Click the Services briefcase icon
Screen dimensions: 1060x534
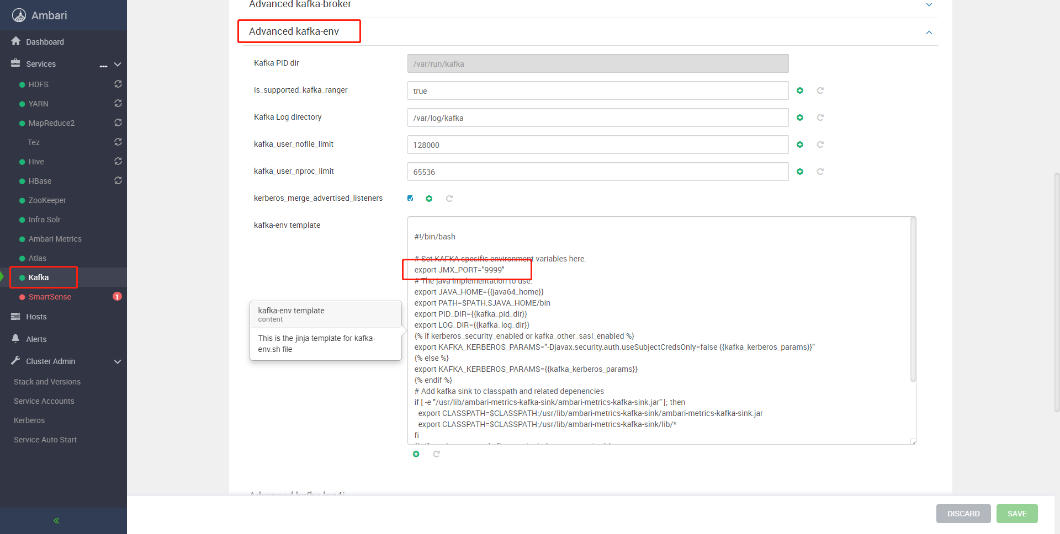pos(15,63)
